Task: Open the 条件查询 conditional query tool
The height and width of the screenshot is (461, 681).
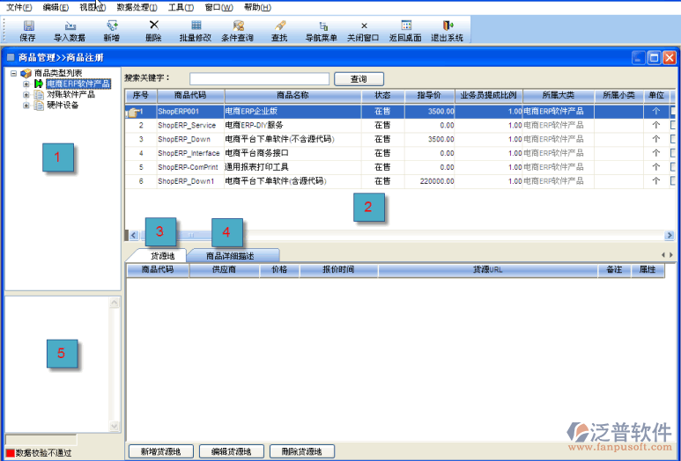Action: [x=238, y=26]
